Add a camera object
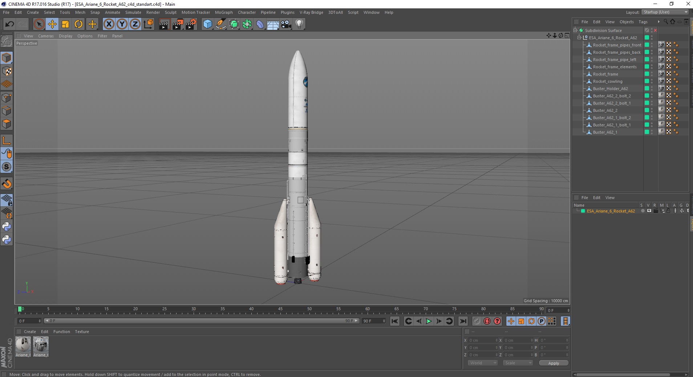 [286, 24]
